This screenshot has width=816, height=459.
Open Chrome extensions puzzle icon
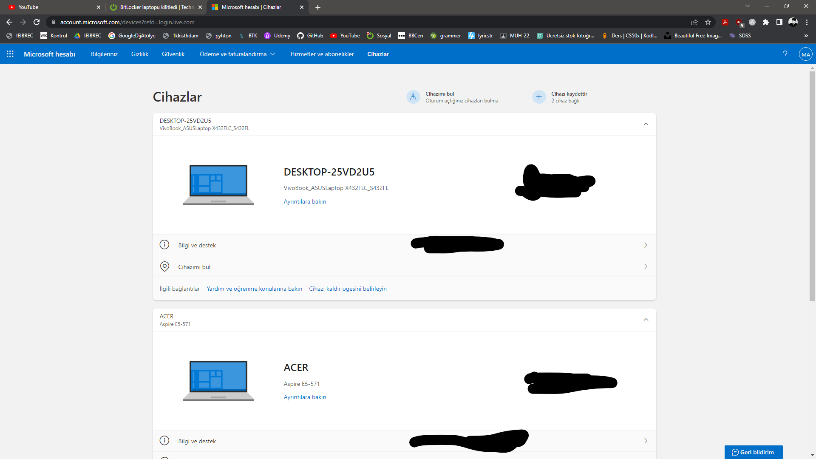pos(766,22)
